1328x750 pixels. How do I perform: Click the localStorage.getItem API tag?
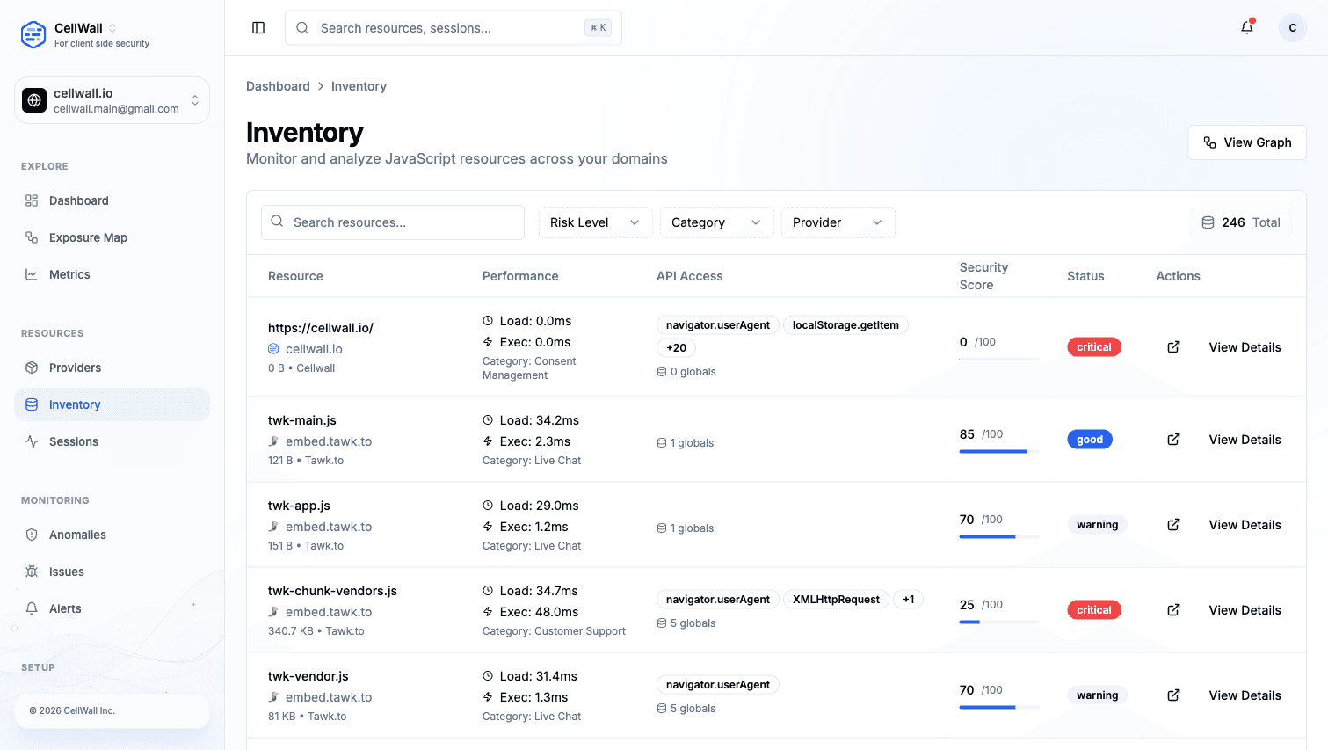point(845,325)
